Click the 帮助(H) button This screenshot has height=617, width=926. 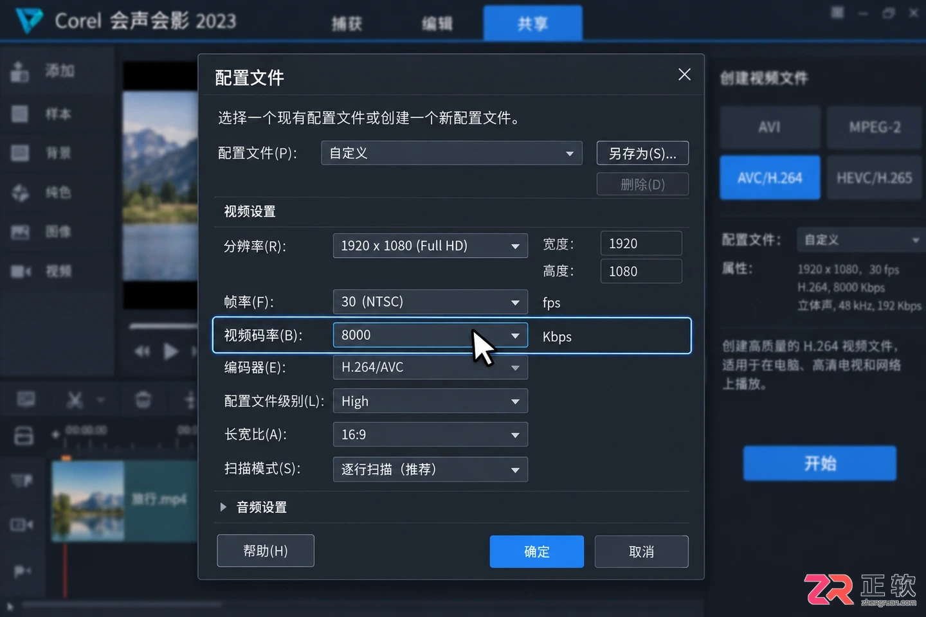coord(266,551)
